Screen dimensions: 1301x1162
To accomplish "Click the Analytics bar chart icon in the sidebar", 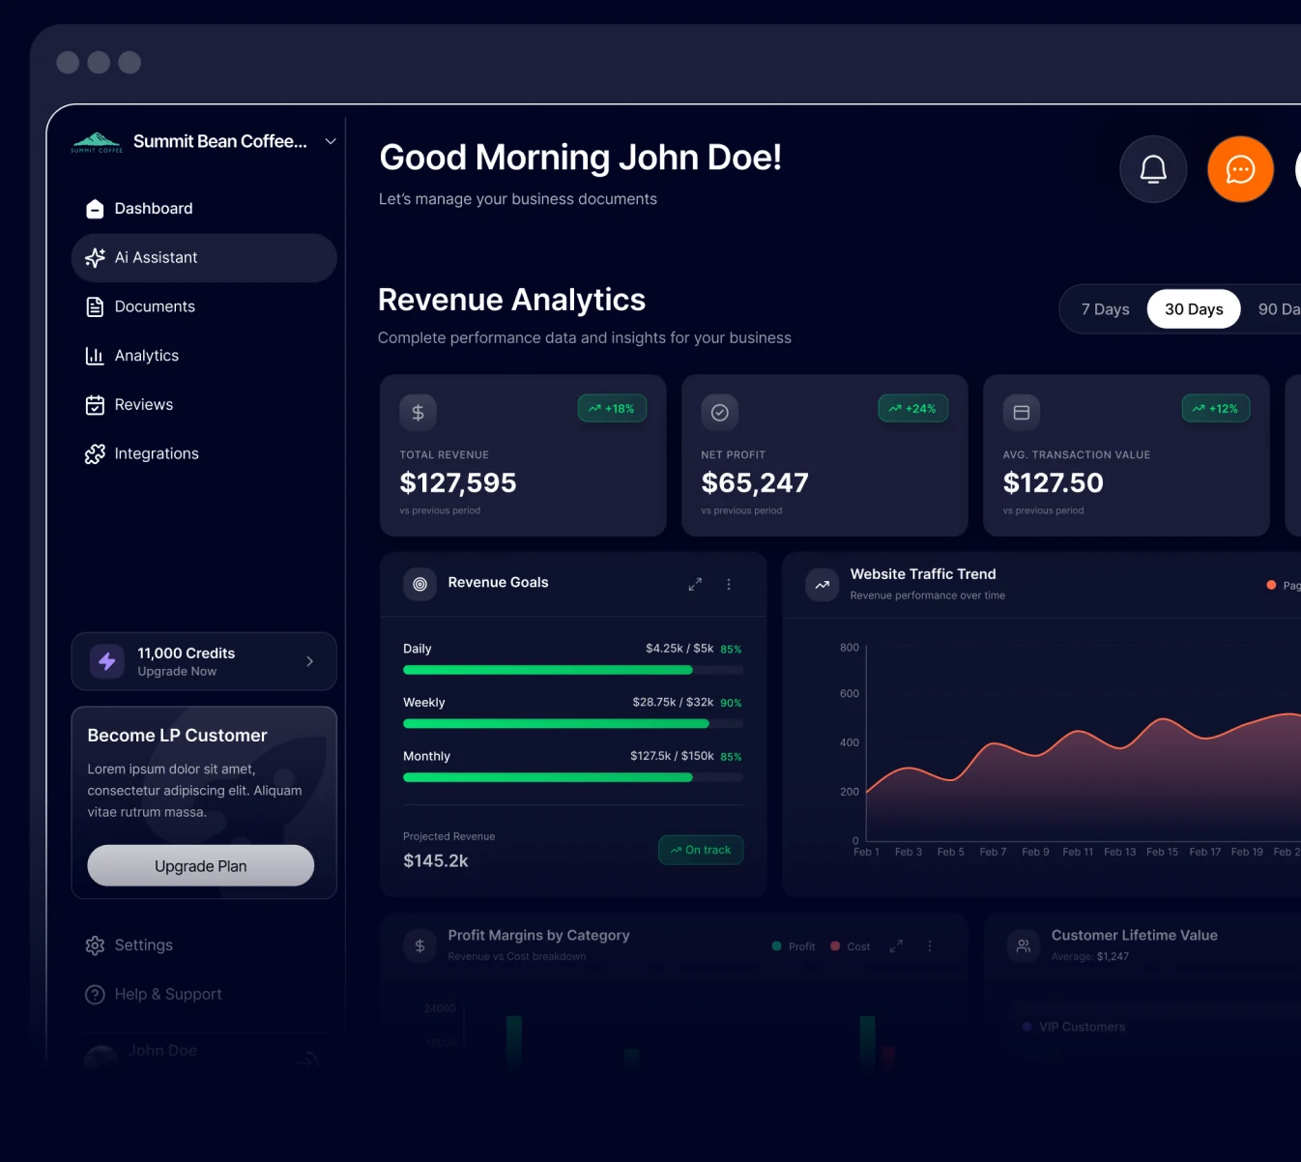I will click(95, 356).
